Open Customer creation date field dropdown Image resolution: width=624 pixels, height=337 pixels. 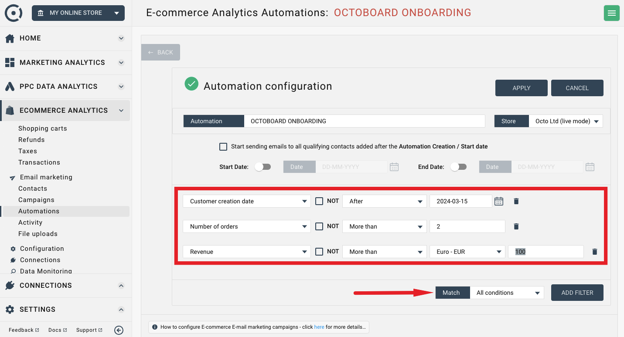pyautogui.click(x=247, y=201)
